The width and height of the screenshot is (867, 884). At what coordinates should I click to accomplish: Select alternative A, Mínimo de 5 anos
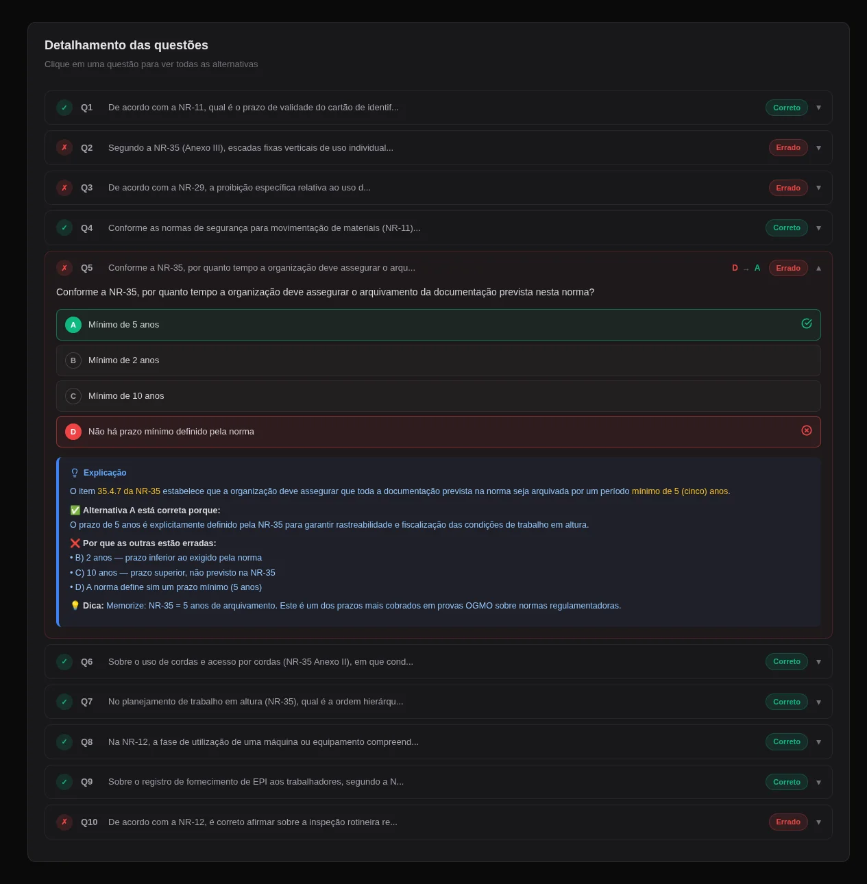tap(438, 324)
